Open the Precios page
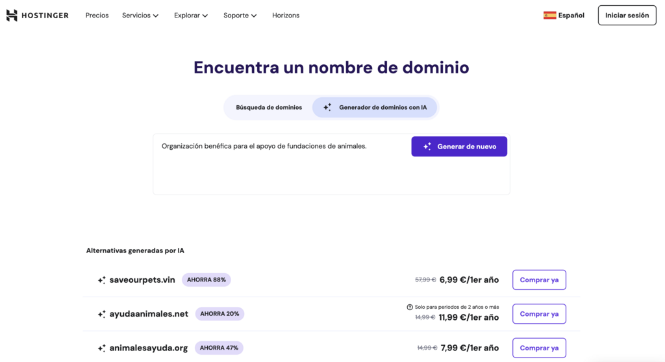The height and width of the screenshot is (362, 665). [x=97, y=16]
